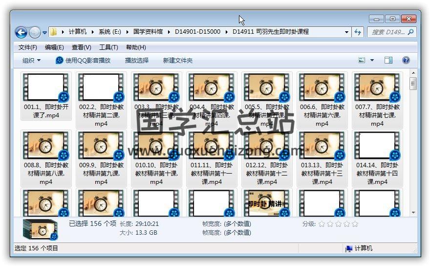Open the 文件(F) menu
The height and width of the screenshot is (267, 431).
pyautogui.click(x=28, y=47)
